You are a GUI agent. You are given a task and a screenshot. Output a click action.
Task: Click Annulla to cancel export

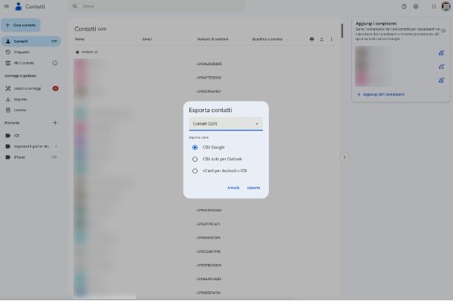coord(233,188)
